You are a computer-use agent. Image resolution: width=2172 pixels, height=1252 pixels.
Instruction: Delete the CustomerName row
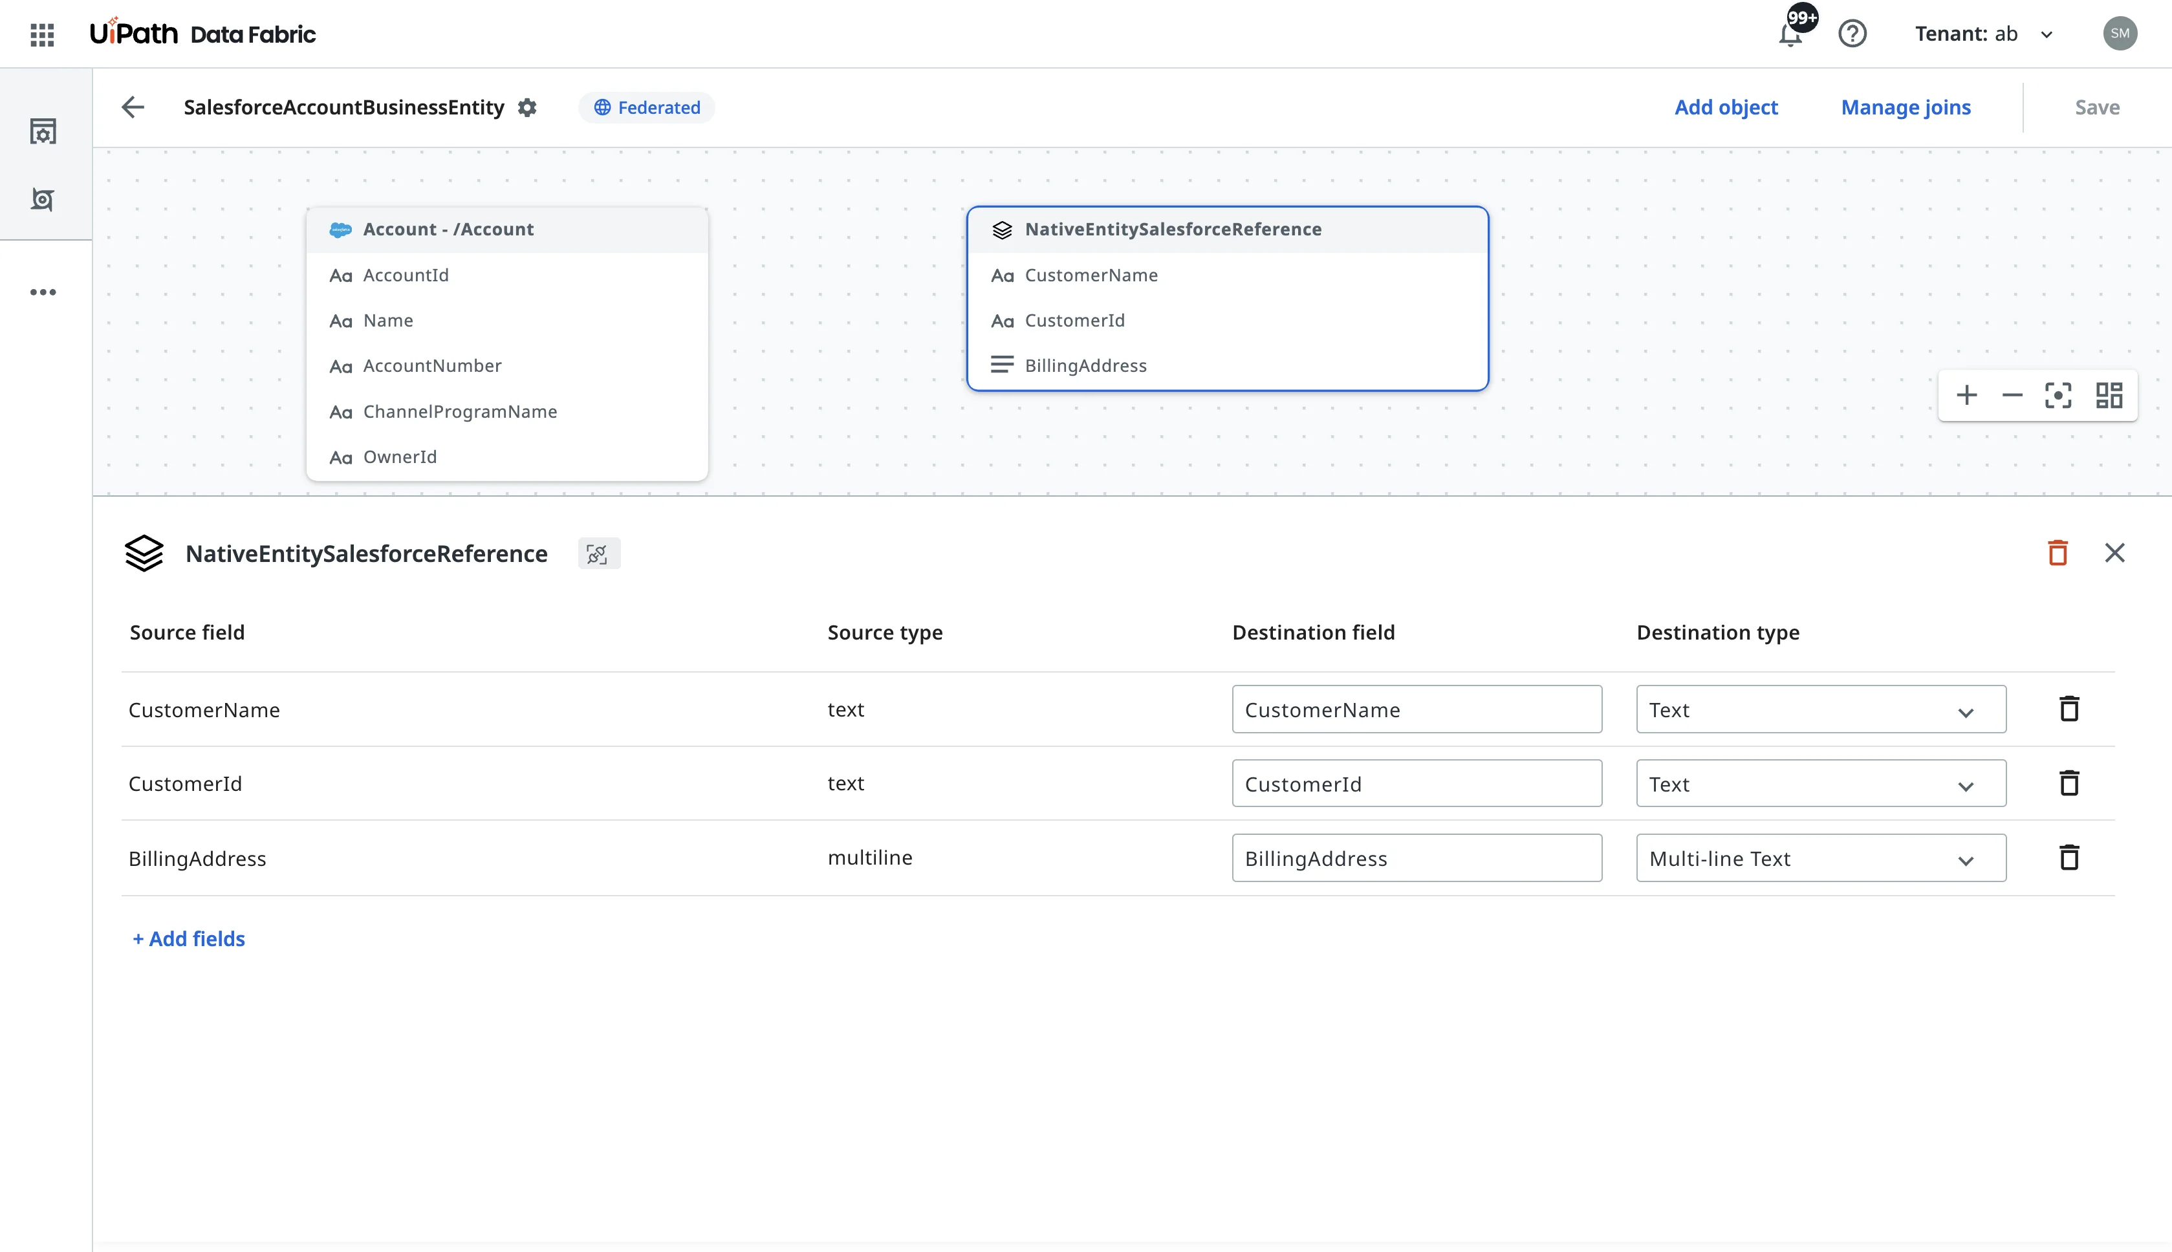pyautogui.click(x=2069, y=709)
